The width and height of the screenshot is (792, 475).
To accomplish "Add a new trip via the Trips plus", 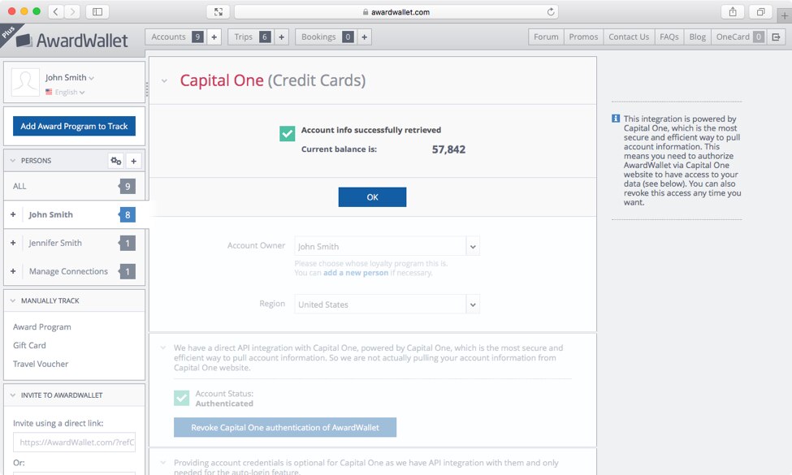I will (281, 37).
